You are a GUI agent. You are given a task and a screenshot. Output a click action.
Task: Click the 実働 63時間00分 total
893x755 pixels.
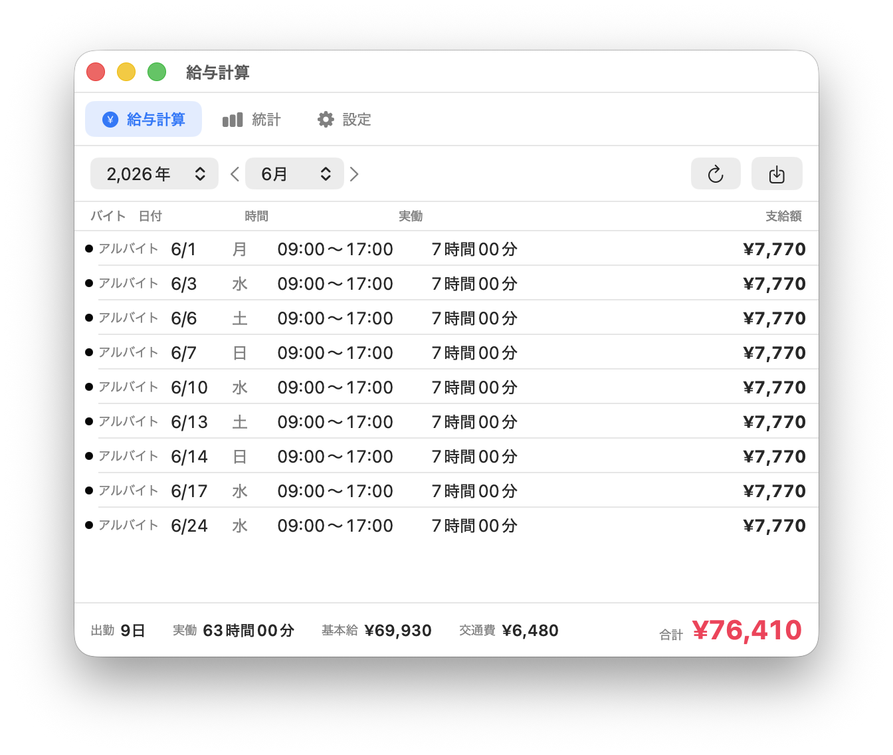click(234, 630)
